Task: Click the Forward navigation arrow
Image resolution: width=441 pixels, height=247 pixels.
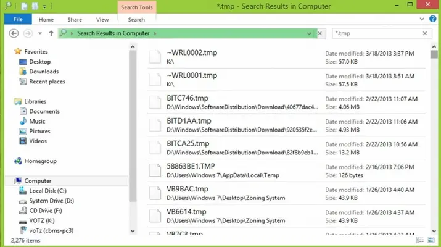Action: (x=28, y=33)
